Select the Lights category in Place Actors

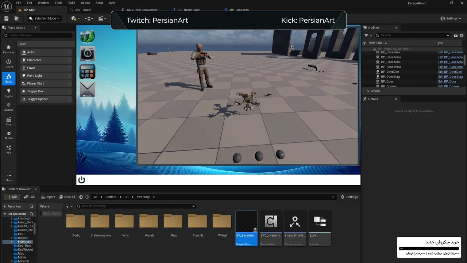coord(9,93)
